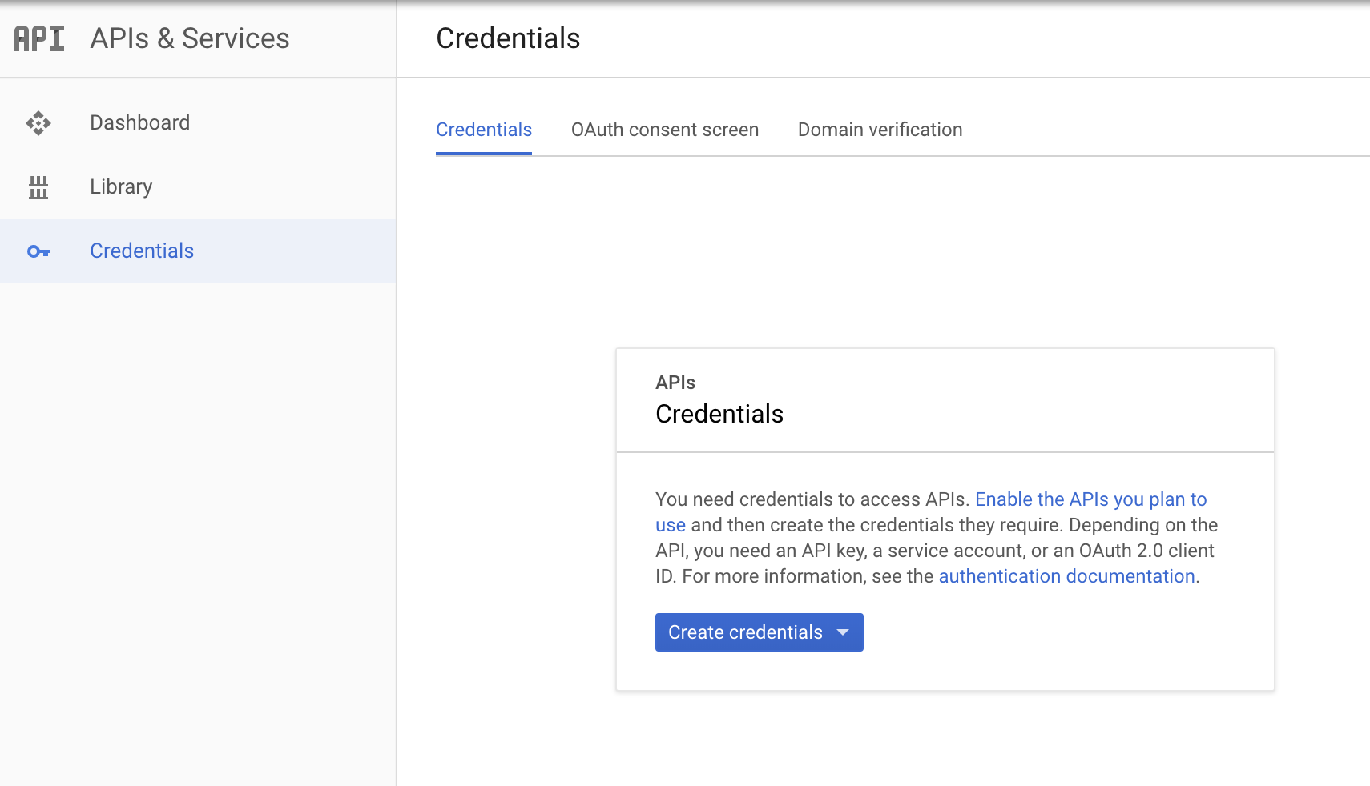Click the Credentials page heading
Viewport: 1370px width, 786px height.
click(508, 38)
